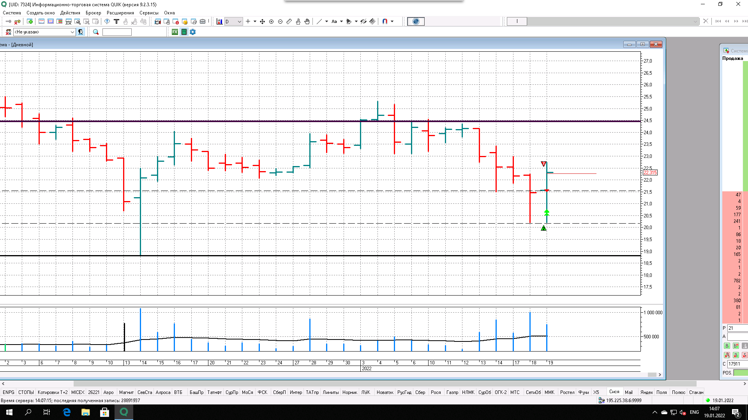This screenshot has height=420, width=748.
Task: Toggle the client filter icon button
Action: [81, 32]
